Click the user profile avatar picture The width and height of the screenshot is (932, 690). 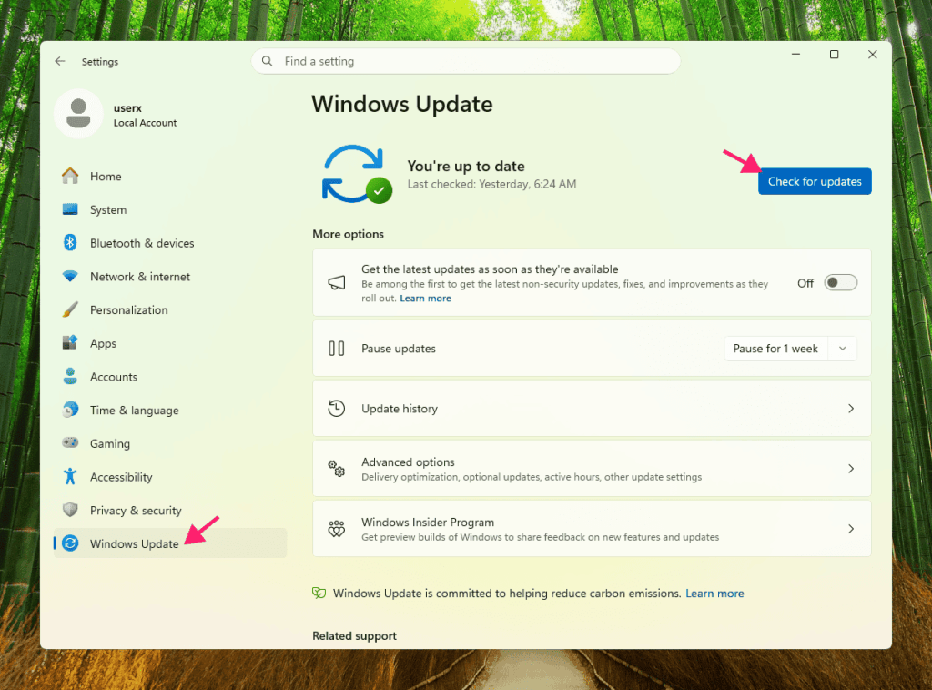pos(78,114)
